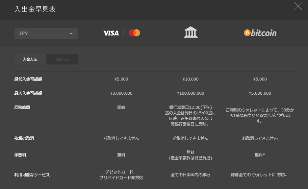Image resolution: width=308 pixels, height=189 pixels.
Task: Switch to the 出金方法 tab
Action: [62, 59]
